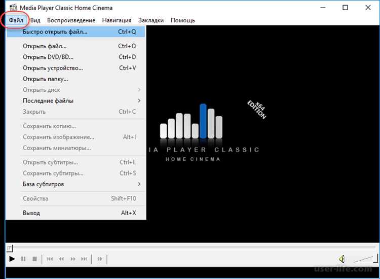
Task: Click the seek bar handle
Action: pyautogui.click(x=10, y=248)
